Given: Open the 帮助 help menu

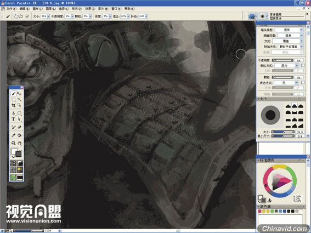Looking at the screenshot, I should click(x=129, y=9).
